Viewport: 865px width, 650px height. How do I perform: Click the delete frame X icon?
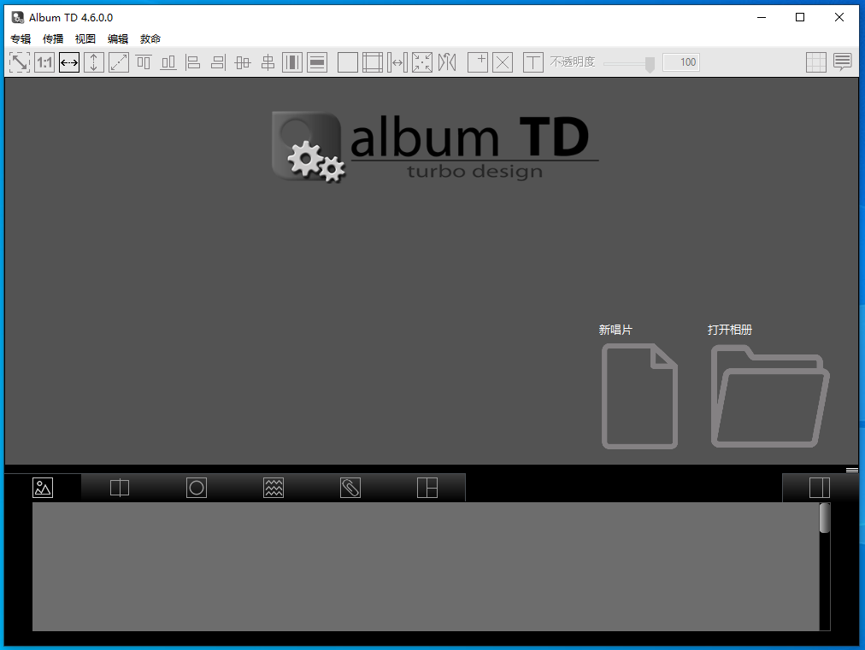coord(503,62)
